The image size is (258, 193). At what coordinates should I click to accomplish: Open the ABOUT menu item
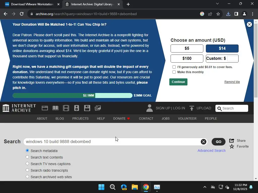tap(42, 119)
